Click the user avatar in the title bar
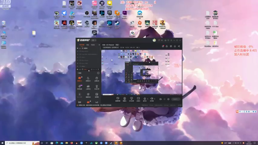 (154, 40)
